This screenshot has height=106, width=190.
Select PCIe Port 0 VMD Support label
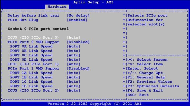point(34,42)
